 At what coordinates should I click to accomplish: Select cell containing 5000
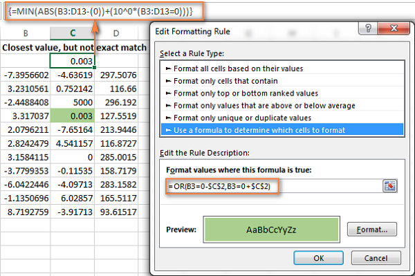(72, 102)
